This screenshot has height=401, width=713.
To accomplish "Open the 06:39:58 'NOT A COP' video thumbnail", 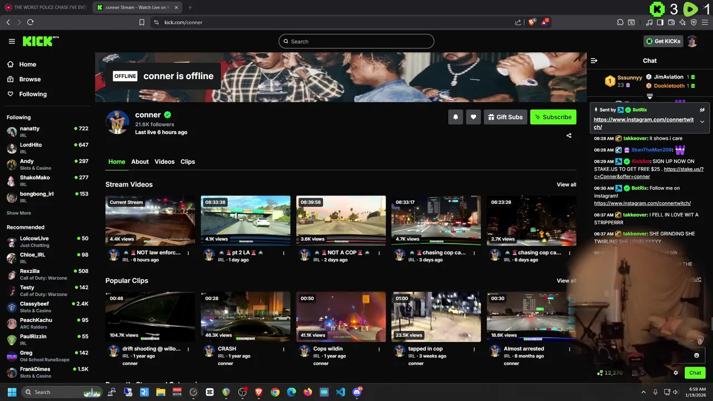I will pos(341,221).
